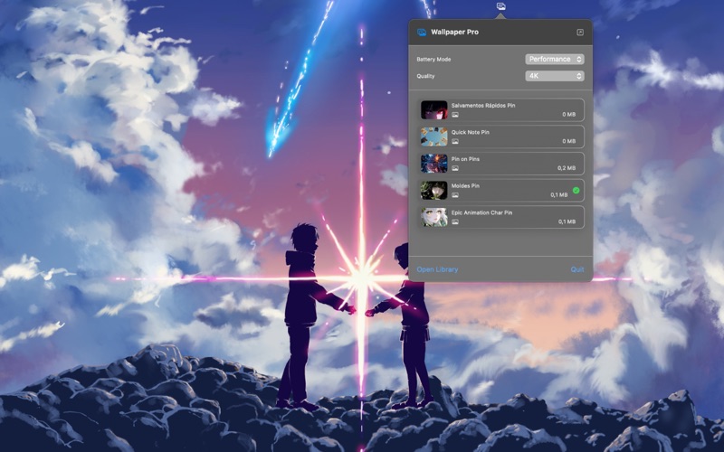
Task: Click the image type icon under Moldes Pin
Action: tap(455, 195)
